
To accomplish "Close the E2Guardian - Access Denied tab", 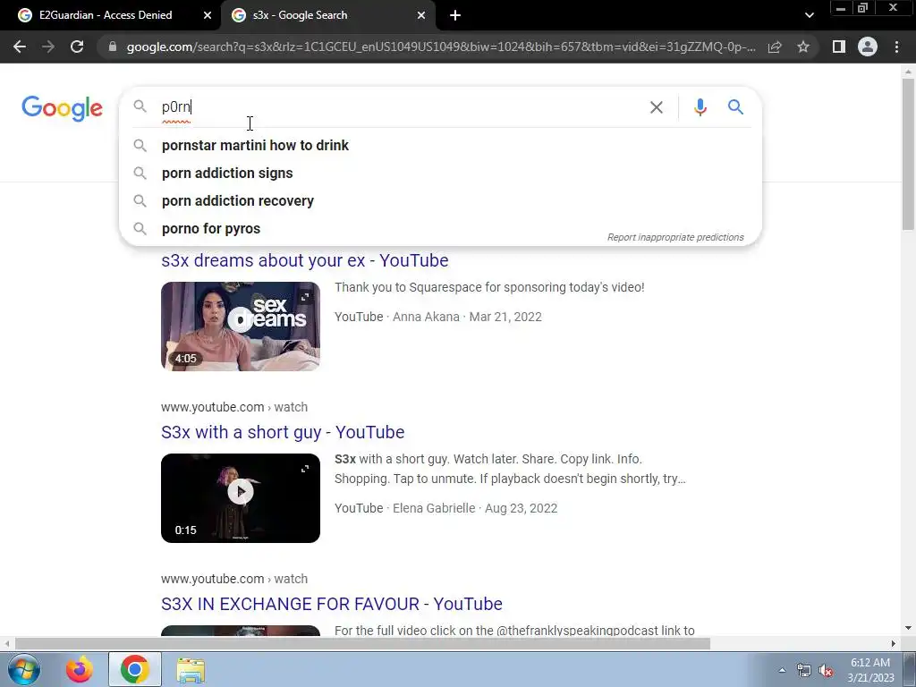I will [x=207, y=15].
